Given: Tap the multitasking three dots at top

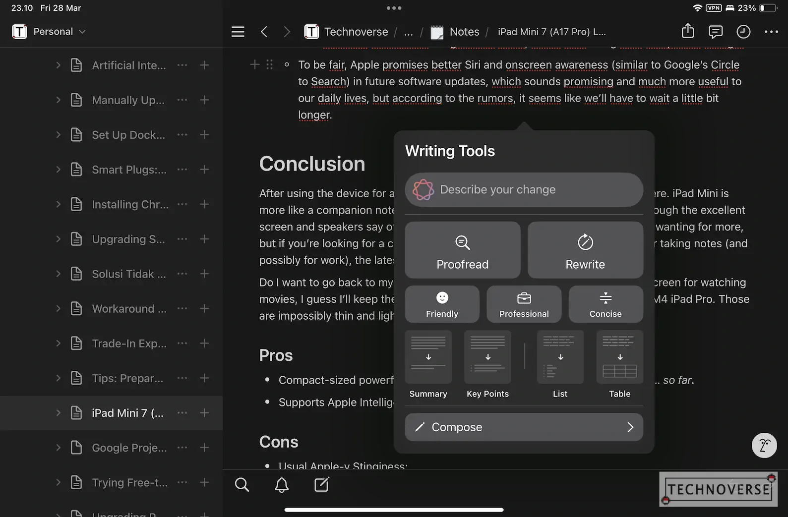Looking at the screenshot, I should [394, 8].
